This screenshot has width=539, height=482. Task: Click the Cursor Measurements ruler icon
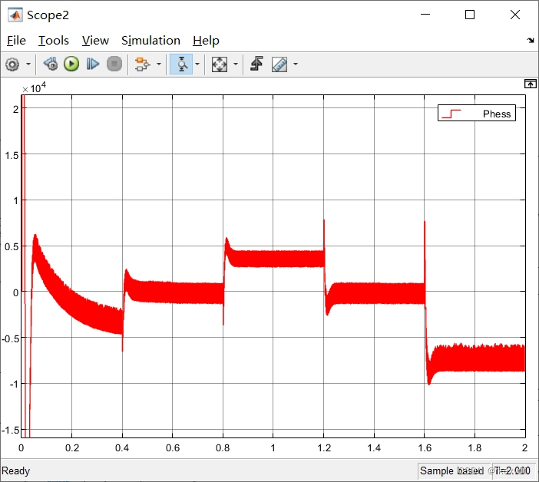coord(279,64)
